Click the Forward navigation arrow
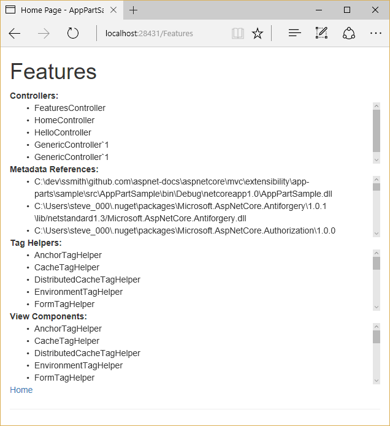Screen dimensions: 390x426 coord(44,34)
